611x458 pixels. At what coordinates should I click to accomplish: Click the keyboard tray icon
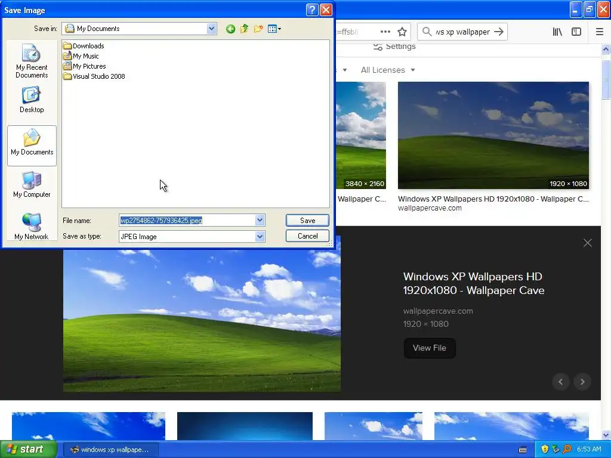[523, 450]
